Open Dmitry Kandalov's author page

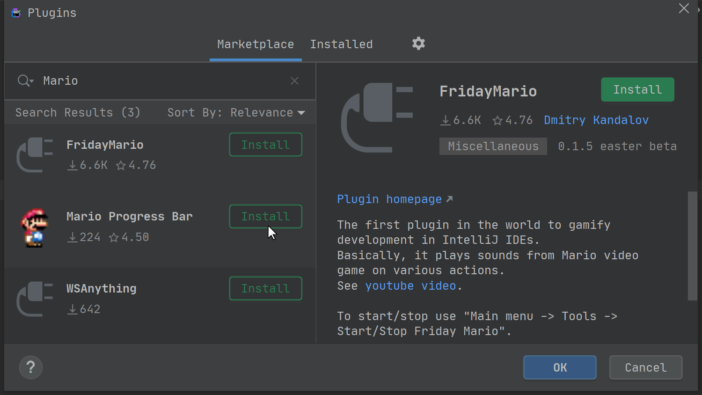click(596, 120)
